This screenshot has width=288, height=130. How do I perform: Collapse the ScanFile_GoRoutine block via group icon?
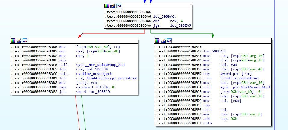tap(169, 40)
